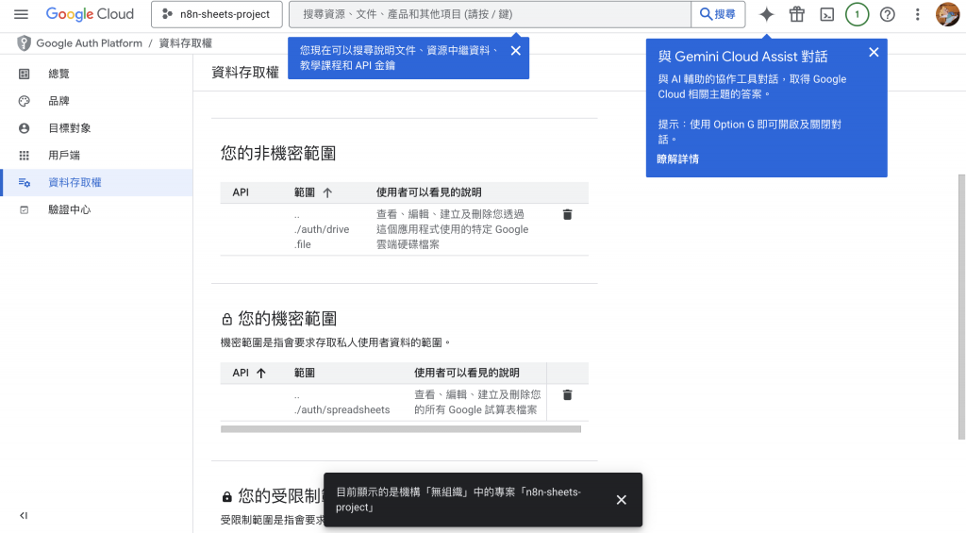Image resolution: width=966 pixels, height=533 pixels.
Task: Delete the ./auth/spreadsheets scope
Action: [567, 395]
